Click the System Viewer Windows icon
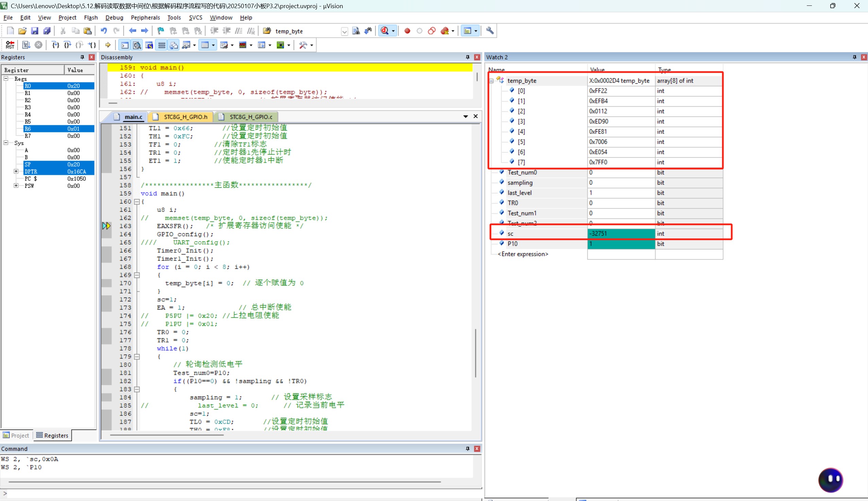This screenshot has height=501, width=868. 281,45
